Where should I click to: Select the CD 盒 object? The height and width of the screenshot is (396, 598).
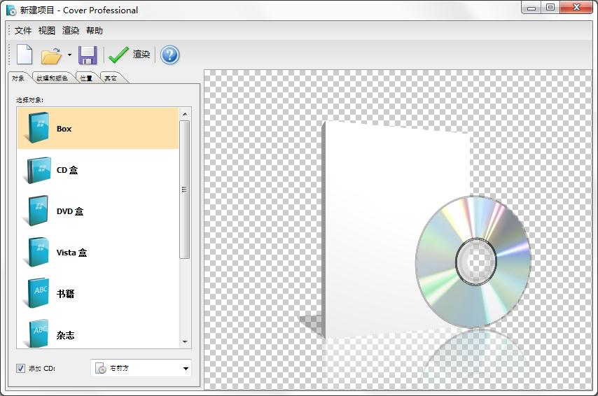(97, 170)
